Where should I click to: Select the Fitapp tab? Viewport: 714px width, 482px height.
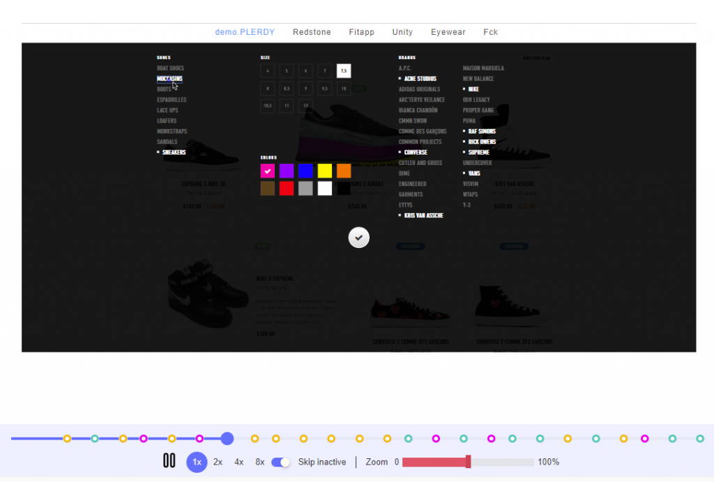click(x=361, y=32)
